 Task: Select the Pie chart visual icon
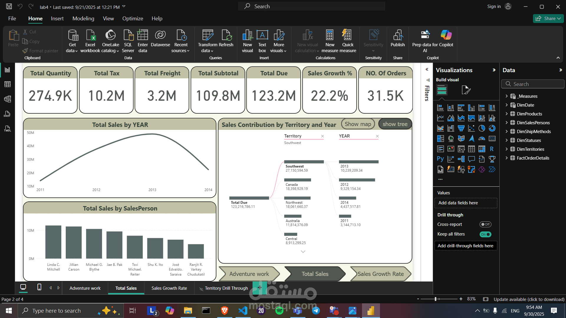click(x=482, y=128)
